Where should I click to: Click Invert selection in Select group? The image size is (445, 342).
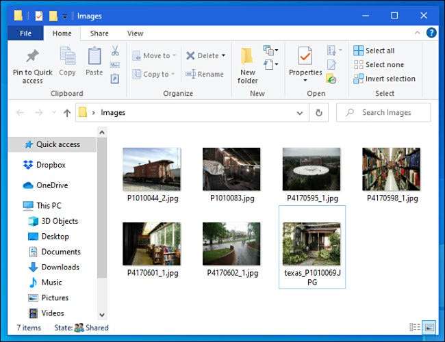click(383, 79)
